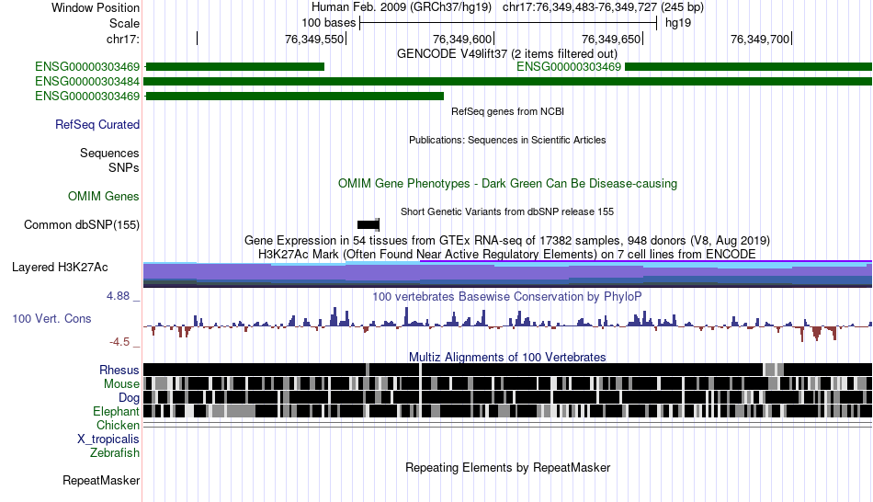Click the ENSG00000303484 track label
This screenshot has width=873, height=502.
coord(87,81)
